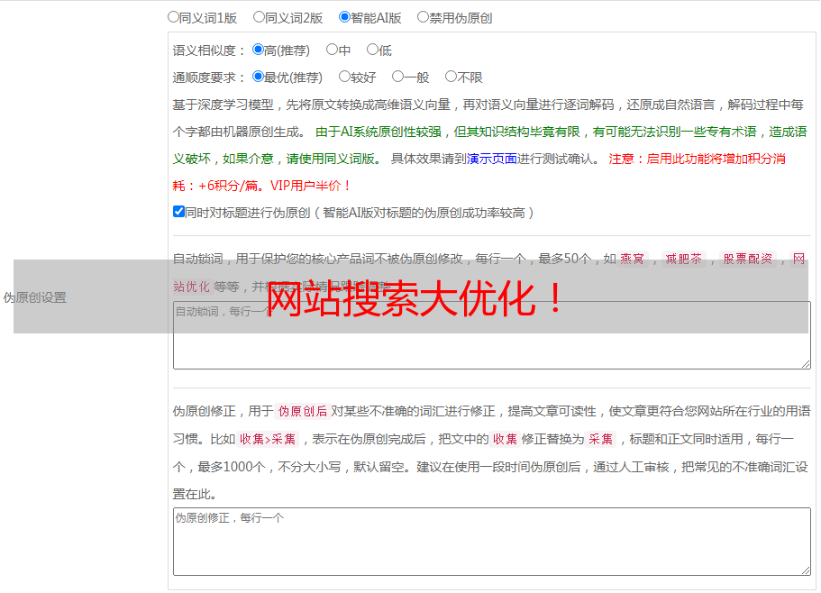Open the 演示页面 link
Viewport: 821px width, 593px height.
tap(491, 159)
